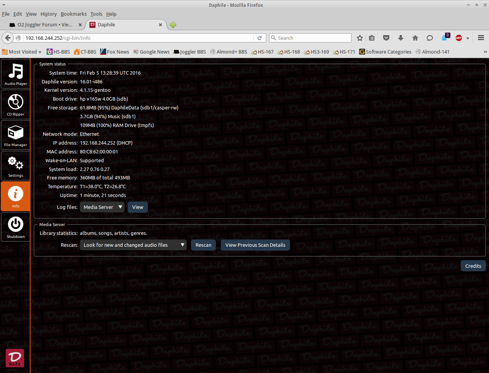
Task: Open the History menu
Action: 49,14
